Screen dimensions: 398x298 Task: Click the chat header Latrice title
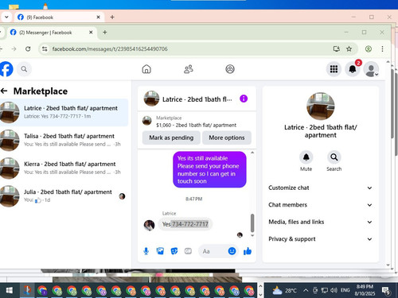tap(197, 99)
